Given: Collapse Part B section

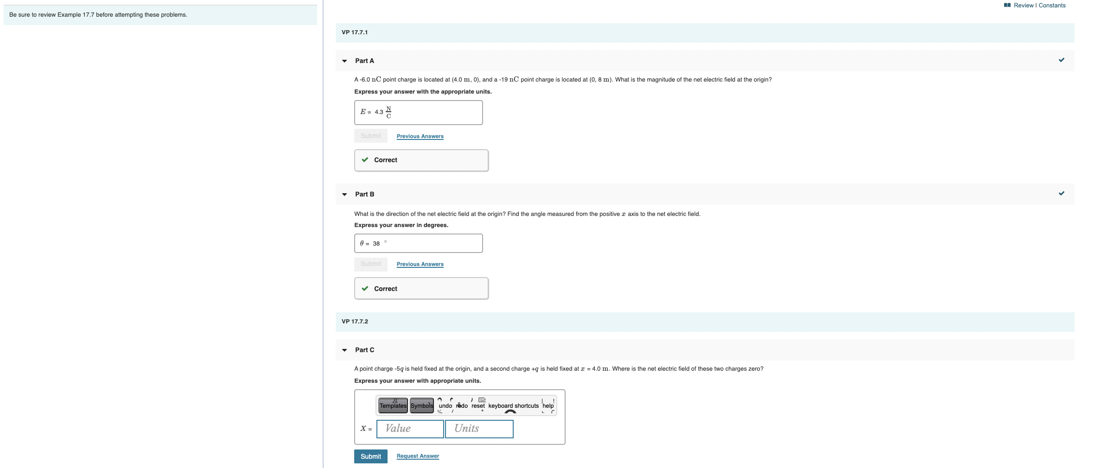Looking at the screenshot, I should pyautogui.click(x=344, y=194).
